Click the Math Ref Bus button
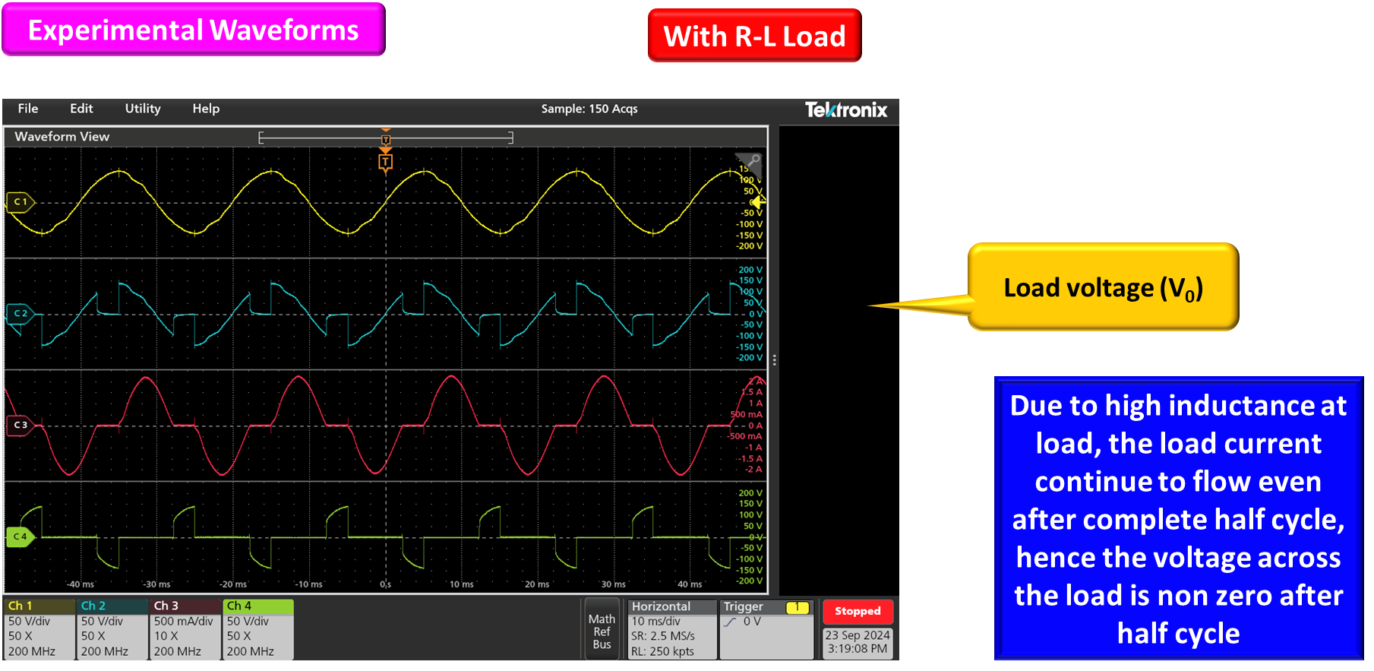 point(602,631)
